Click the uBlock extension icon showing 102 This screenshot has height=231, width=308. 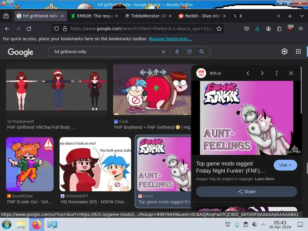[290, 28]
